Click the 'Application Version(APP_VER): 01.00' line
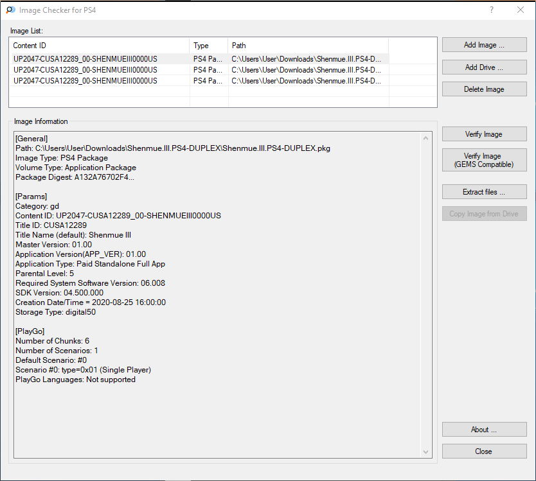The height and width of the screenshot is (481, 536). tap(81, 254)
